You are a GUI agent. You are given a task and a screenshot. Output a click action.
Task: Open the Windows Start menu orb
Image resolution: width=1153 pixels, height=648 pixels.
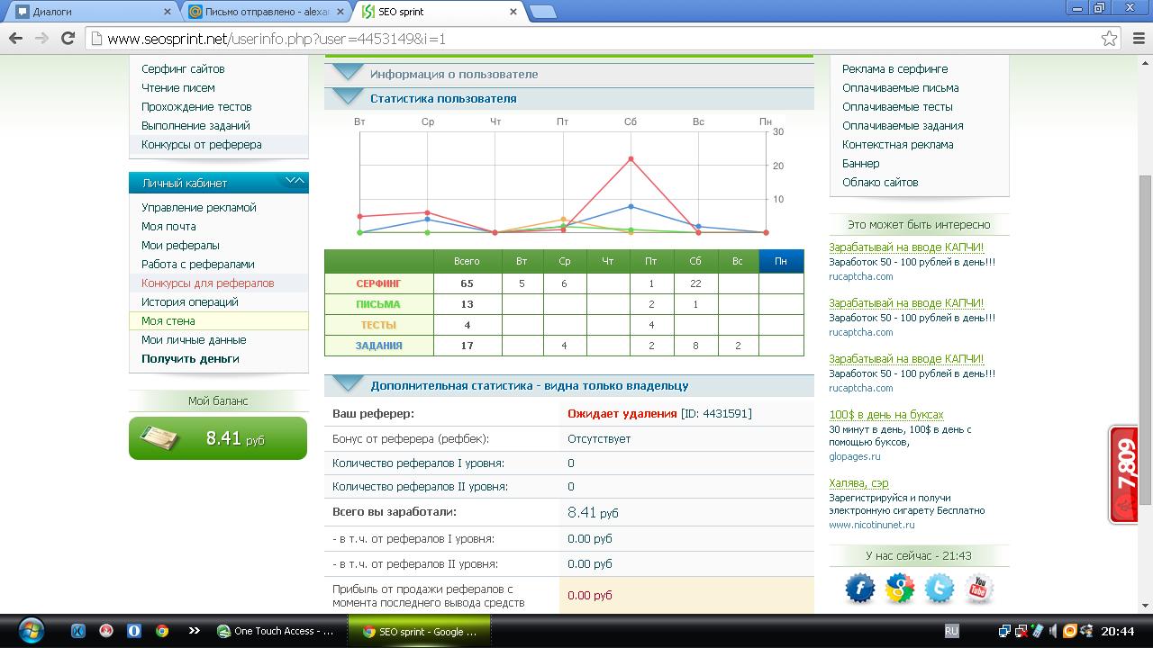(31, 630)
